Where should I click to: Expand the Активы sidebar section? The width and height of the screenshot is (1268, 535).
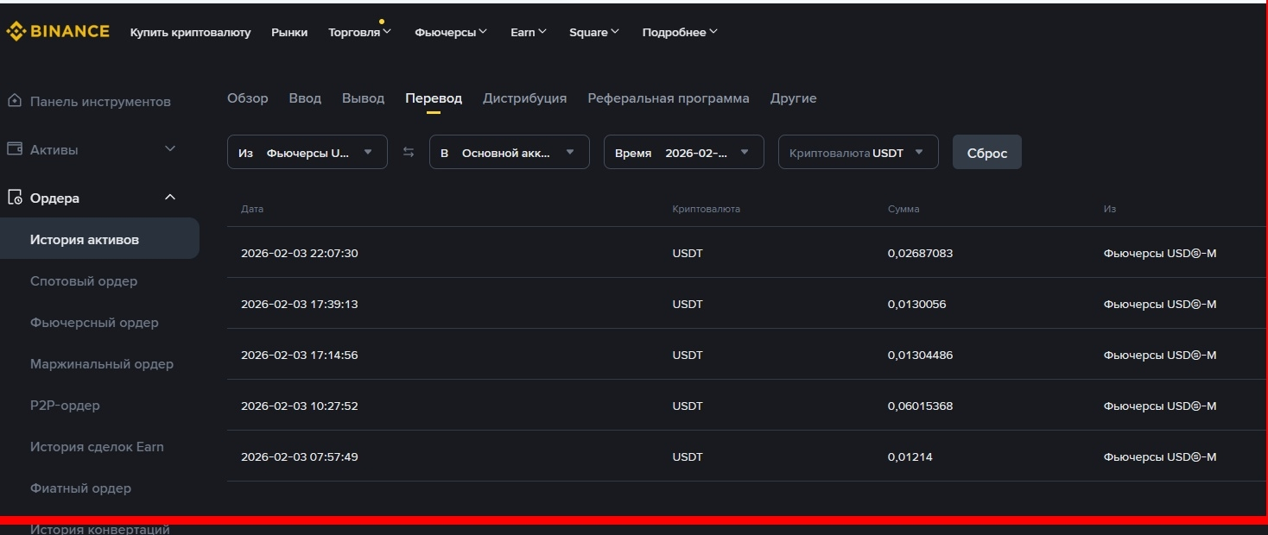pyautogui.click(x=170, y=149)
